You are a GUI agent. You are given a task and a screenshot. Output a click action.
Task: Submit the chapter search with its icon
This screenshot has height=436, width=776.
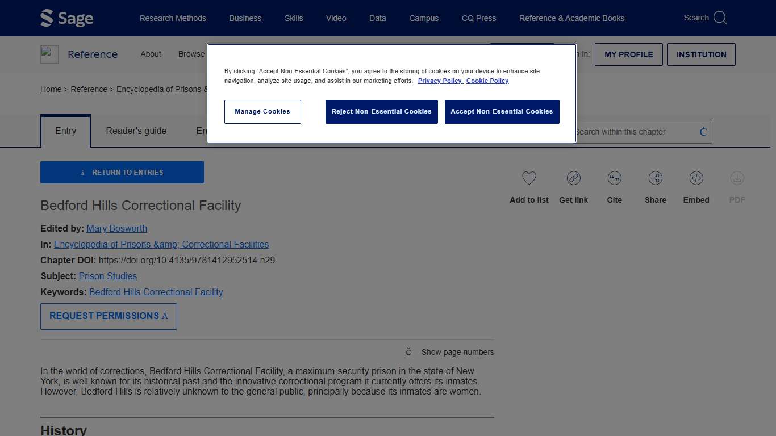703,132
